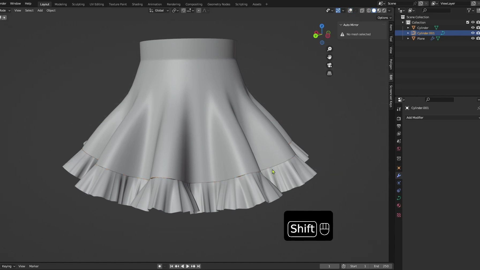480x270 pixels.
Task: Disable Plane visibility in the viewport
Action: pos(473,38)
